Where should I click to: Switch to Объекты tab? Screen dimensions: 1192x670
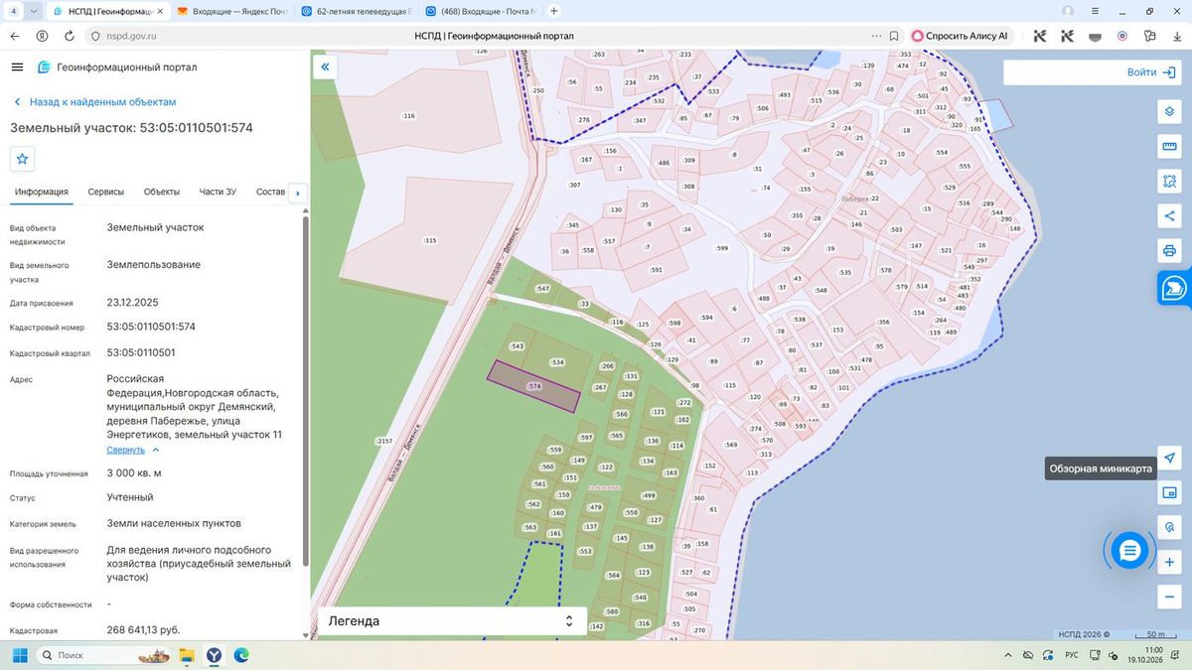click(x=162, y=192)
